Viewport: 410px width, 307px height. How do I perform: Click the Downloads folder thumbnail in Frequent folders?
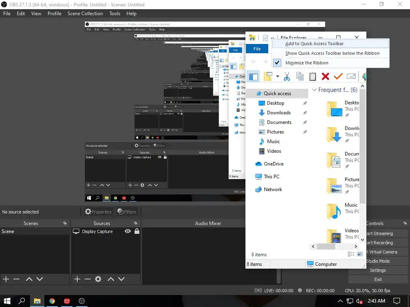point(334,135)
